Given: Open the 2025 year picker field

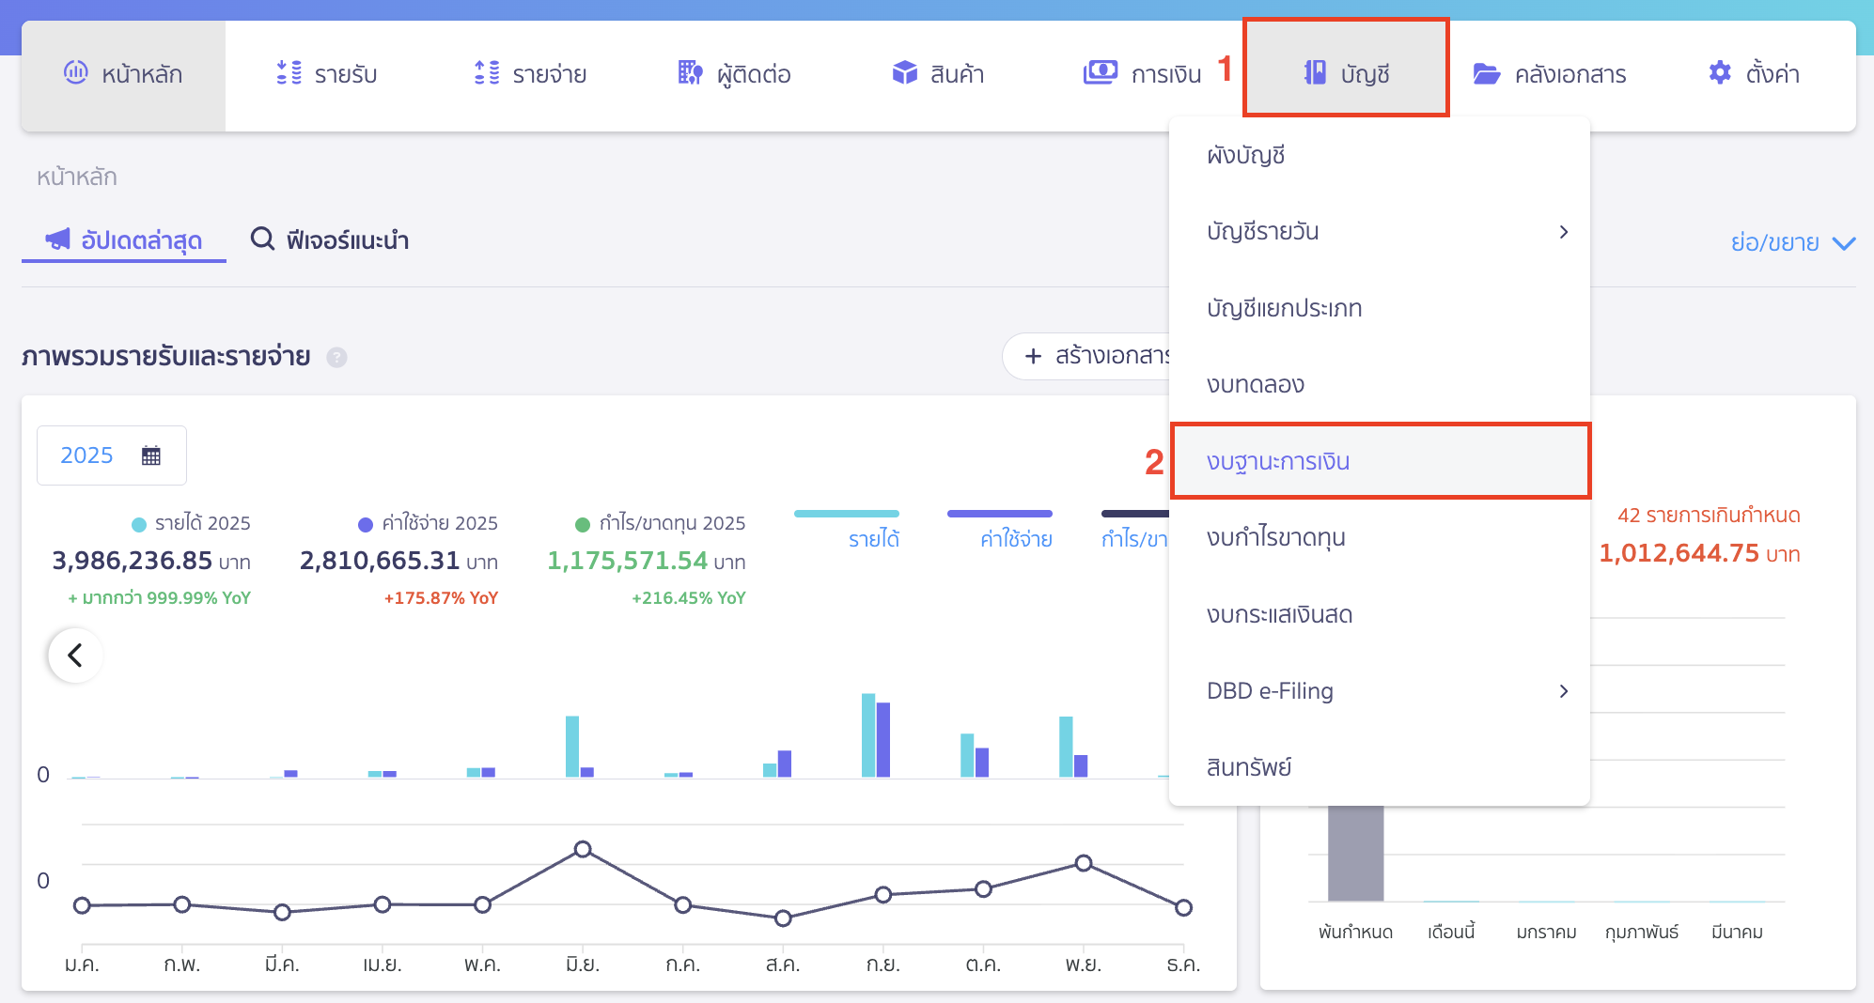Looking at the screenshot, I should tap(111, 455).
